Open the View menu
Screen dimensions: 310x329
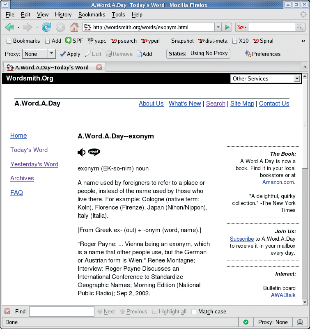point(43,14)
